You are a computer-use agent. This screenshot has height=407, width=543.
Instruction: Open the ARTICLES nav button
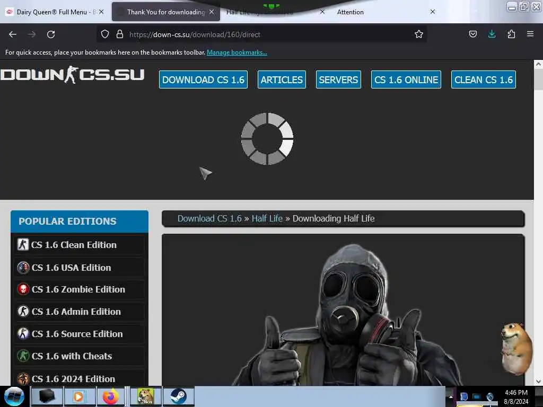[x=282, y=79]
